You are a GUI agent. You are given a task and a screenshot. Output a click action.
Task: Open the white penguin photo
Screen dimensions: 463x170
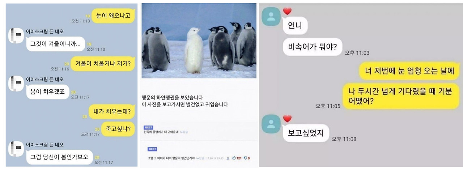[x=199, y=41]
